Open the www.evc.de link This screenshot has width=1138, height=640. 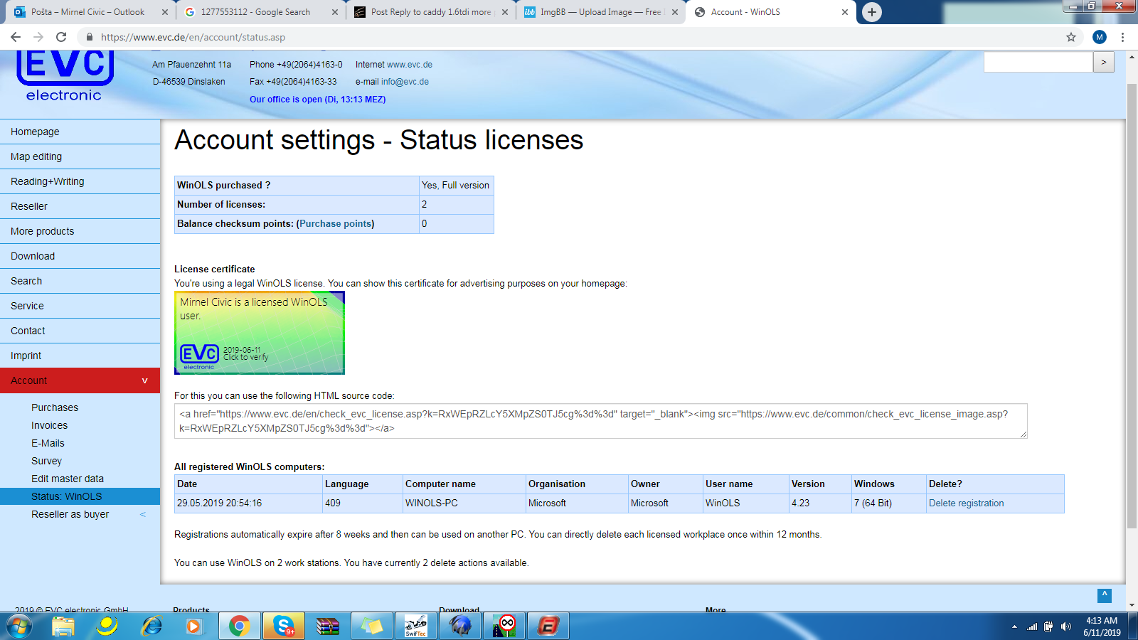[x=410, y=65]
